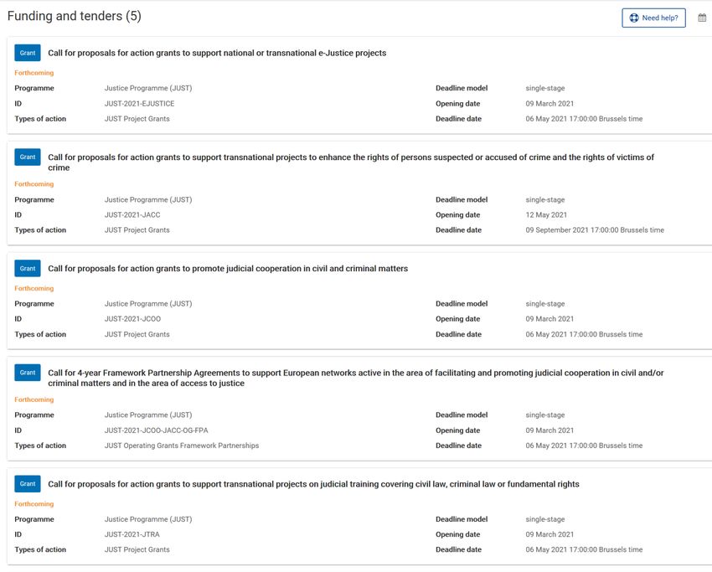712x572 pixels.
Task: Open e-Justice projects call for proposals title
Action: click(217, 53)
